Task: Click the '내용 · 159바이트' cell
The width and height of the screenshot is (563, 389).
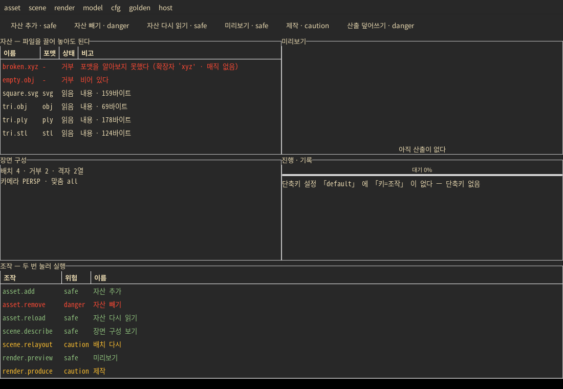Action: 105,93
